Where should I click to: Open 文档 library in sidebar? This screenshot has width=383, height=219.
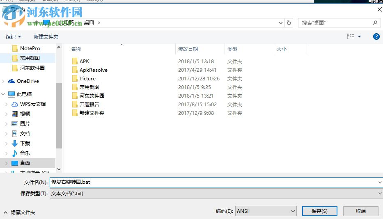(25, 134)
